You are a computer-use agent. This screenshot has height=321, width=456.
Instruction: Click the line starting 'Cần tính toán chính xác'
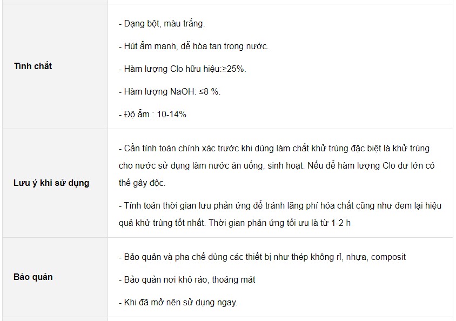(274, 148)
